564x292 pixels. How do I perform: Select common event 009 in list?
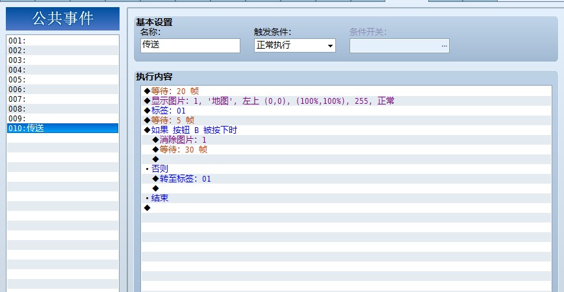[62, 118]
